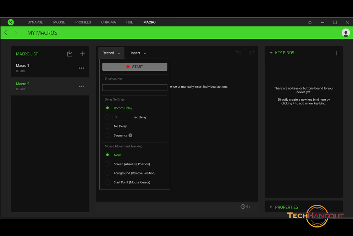Select the No Delay option
This screenshot has width=353, height=236.
click(x=107, y=126)
